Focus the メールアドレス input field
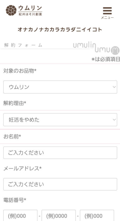This screenshot has width=120, height=221. point(60,184)
